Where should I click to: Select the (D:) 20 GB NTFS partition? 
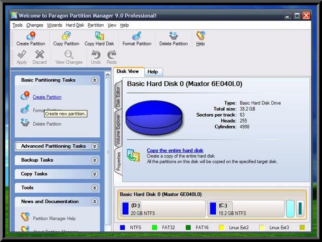(163, 209)
